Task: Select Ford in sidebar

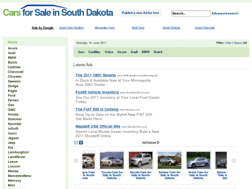Action: 11,95
